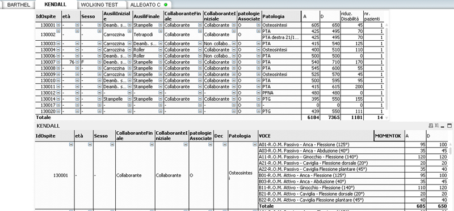The height and width of the screenshot is (211, 454).
Task: Click the riduz. Disabilità value 170
Action: [x=359, y=62]
